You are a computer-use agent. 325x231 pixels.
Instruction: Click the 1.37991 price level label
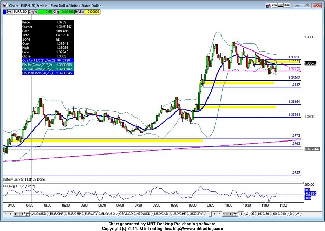tap(294, 115)
